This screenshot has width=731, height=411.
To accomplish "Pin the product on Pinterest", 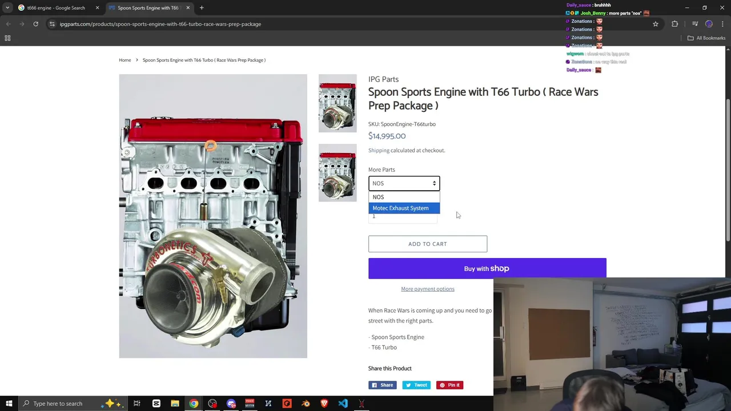I will [449, 385].
